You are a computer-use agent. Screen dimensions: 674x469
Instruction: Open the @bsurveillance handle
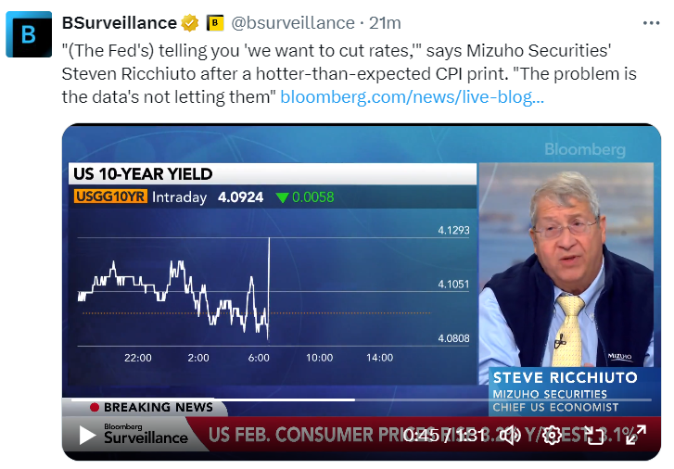point(292,22)
